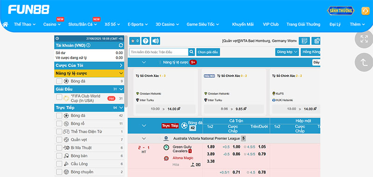The height and width of the screenshot is (177, 373).
Task: Collapse the Nâng tỷ lệ cược sidebar section
Action: point(89,73)
